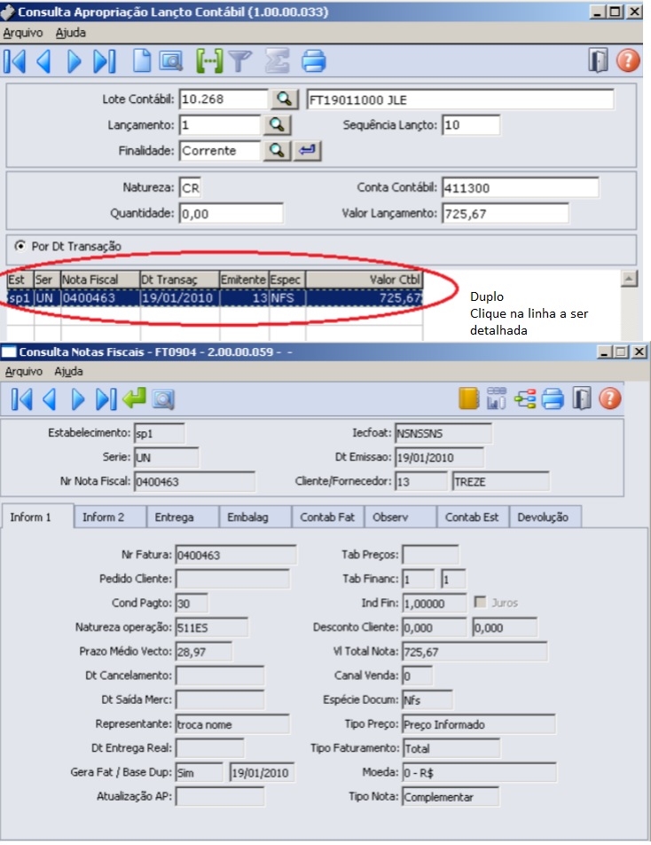Viewport: 651px width, 845px height.
Task: Go to next record in Notas Fiscais toolbar
Action: (x=78, y=399)
